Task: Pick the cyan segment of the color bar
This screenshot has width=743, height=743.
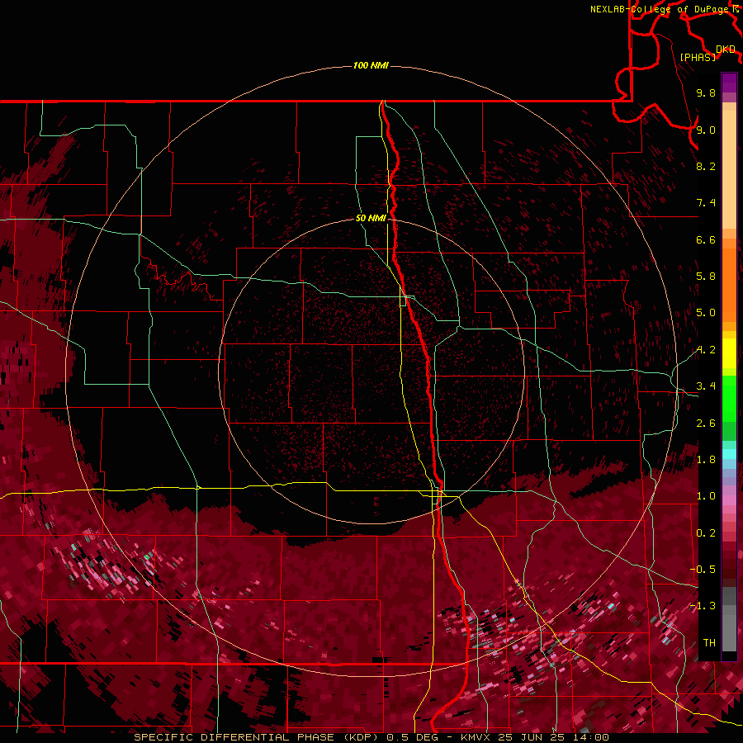Action: (729, 454)
